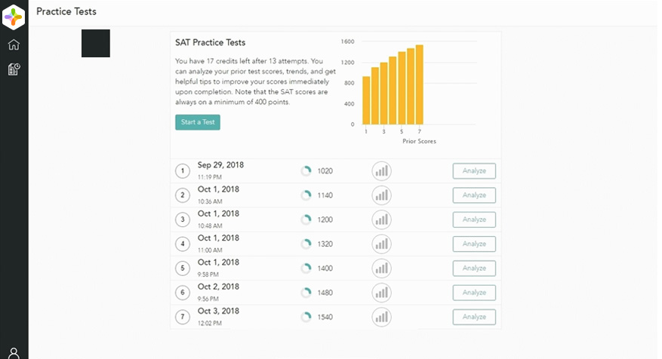662x359 pixels.
Task: Open score chart icon for the 1320 test
Action: (382, 244)
